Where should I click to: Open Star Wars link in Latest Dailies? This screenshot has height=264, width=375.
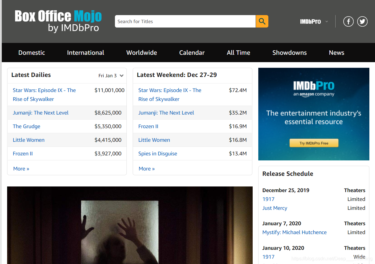(44, 95)
